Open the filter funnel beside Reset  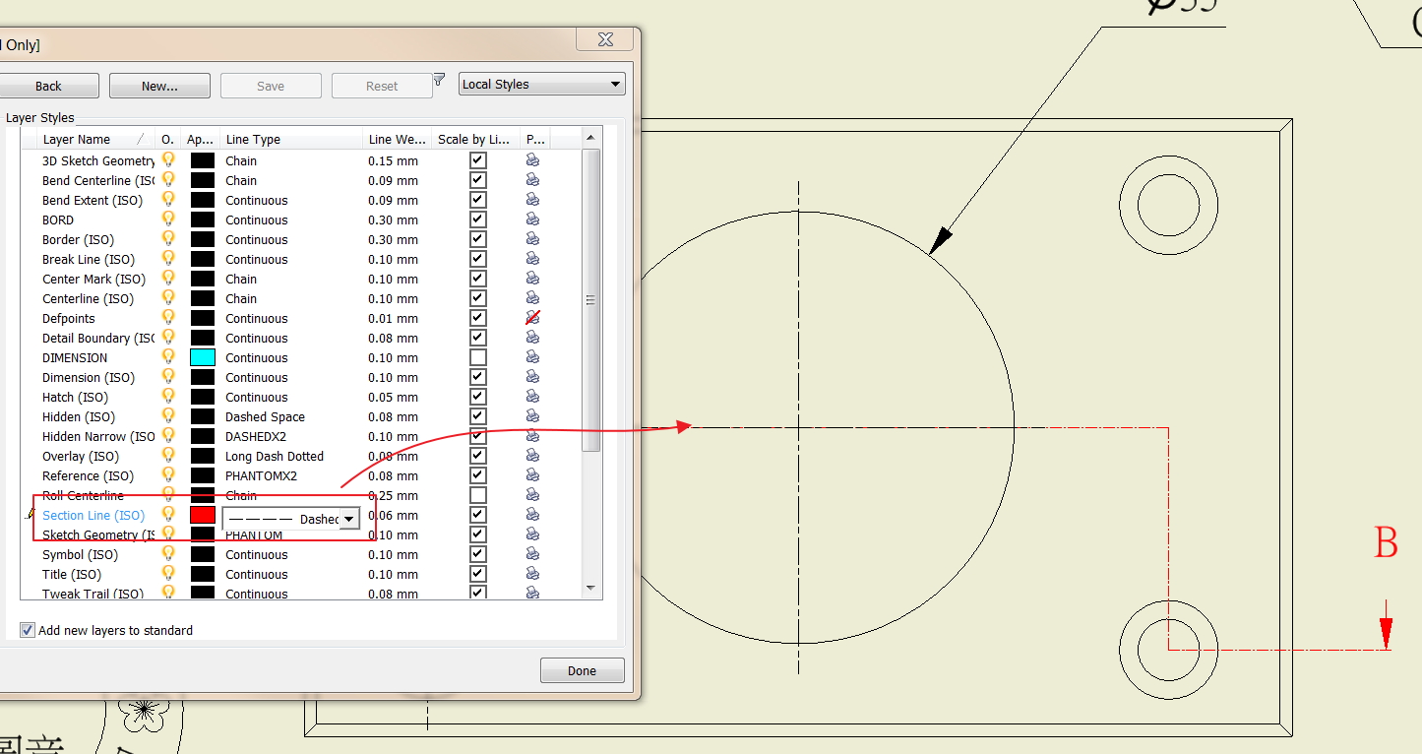coord(439,79)
